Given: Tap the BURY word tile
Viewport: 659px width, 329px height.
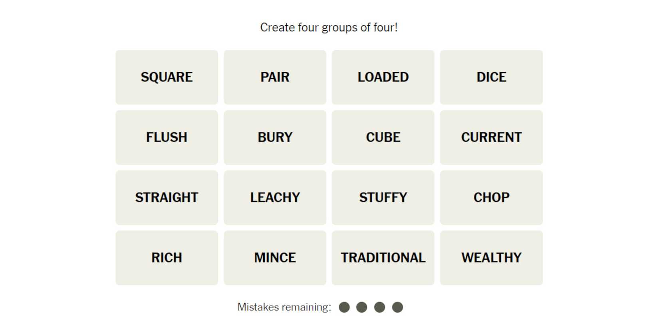Looking at the screenshot, I should click(x=275, y=137).
